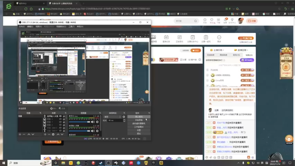Adjust the second mixer channel volume slider
The image size is (295, 166).
tap(79, 131)
